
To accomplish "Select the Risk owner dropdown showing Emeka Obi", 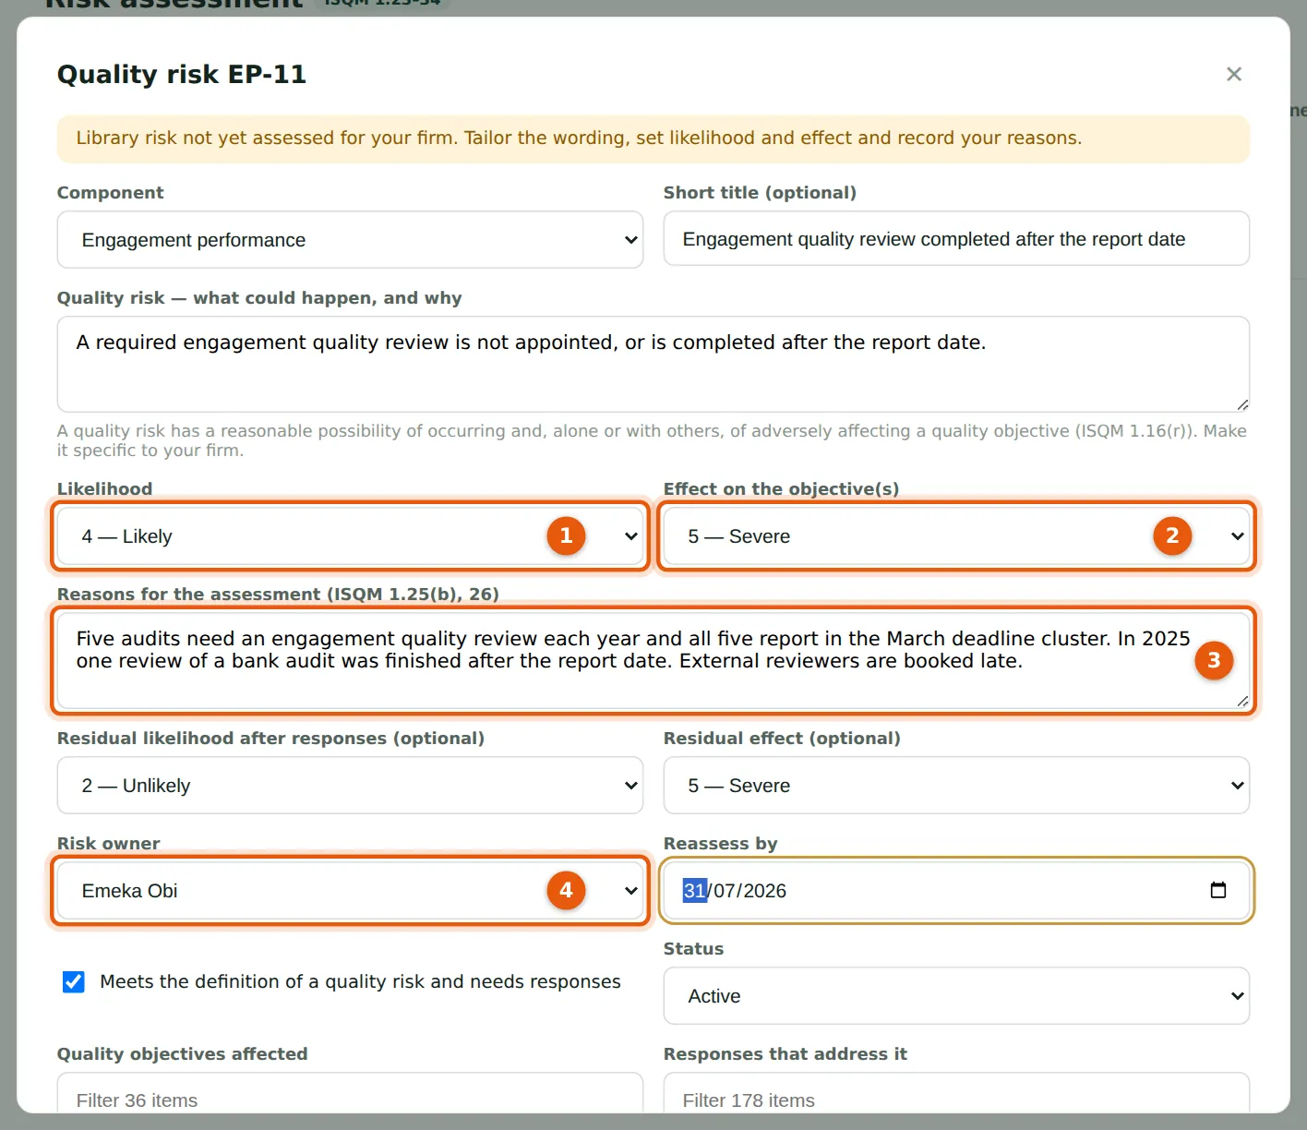I will click(x=350, y=891).
